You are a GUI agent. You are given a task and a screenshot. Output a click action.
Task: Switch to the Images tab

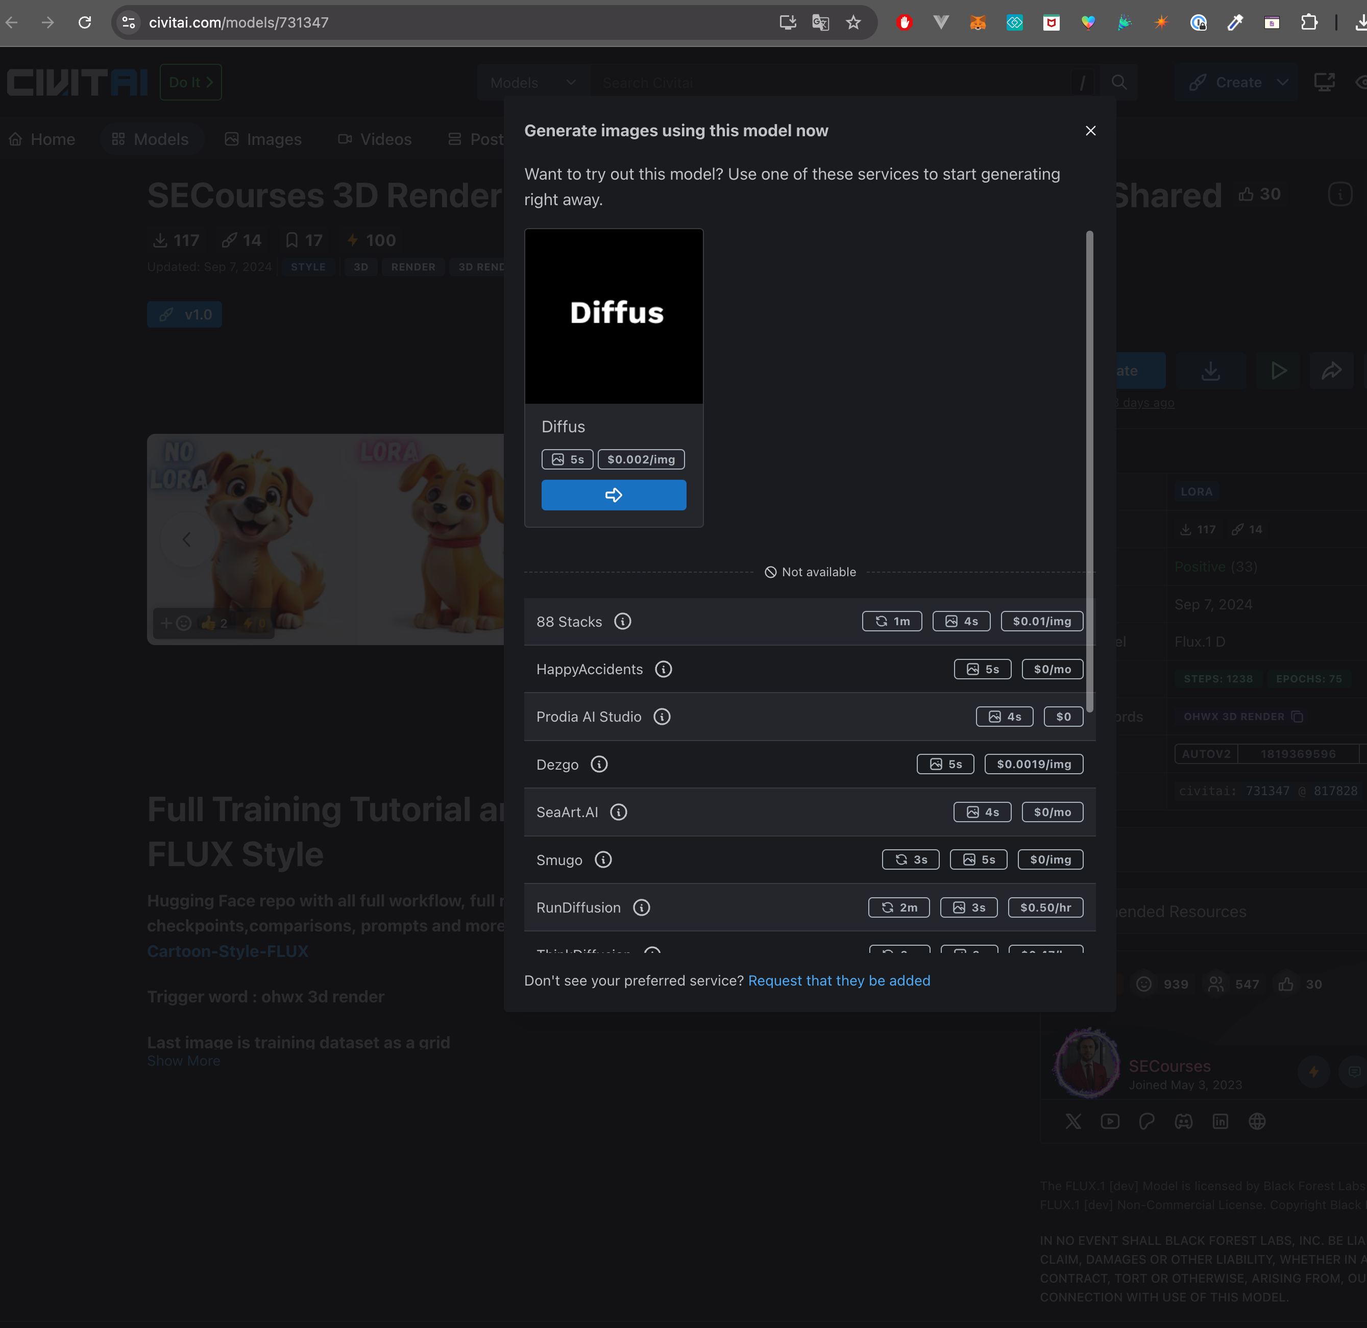coord(263,139)
